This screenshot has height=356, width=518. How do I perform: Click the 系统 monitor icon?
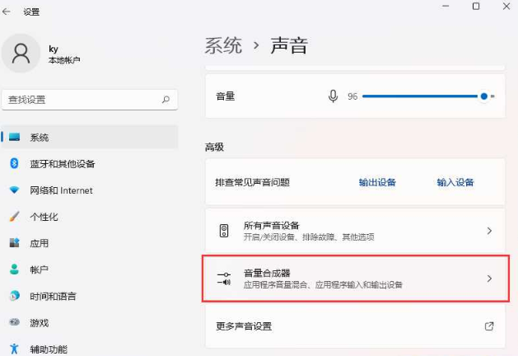(x=14, y=137)
